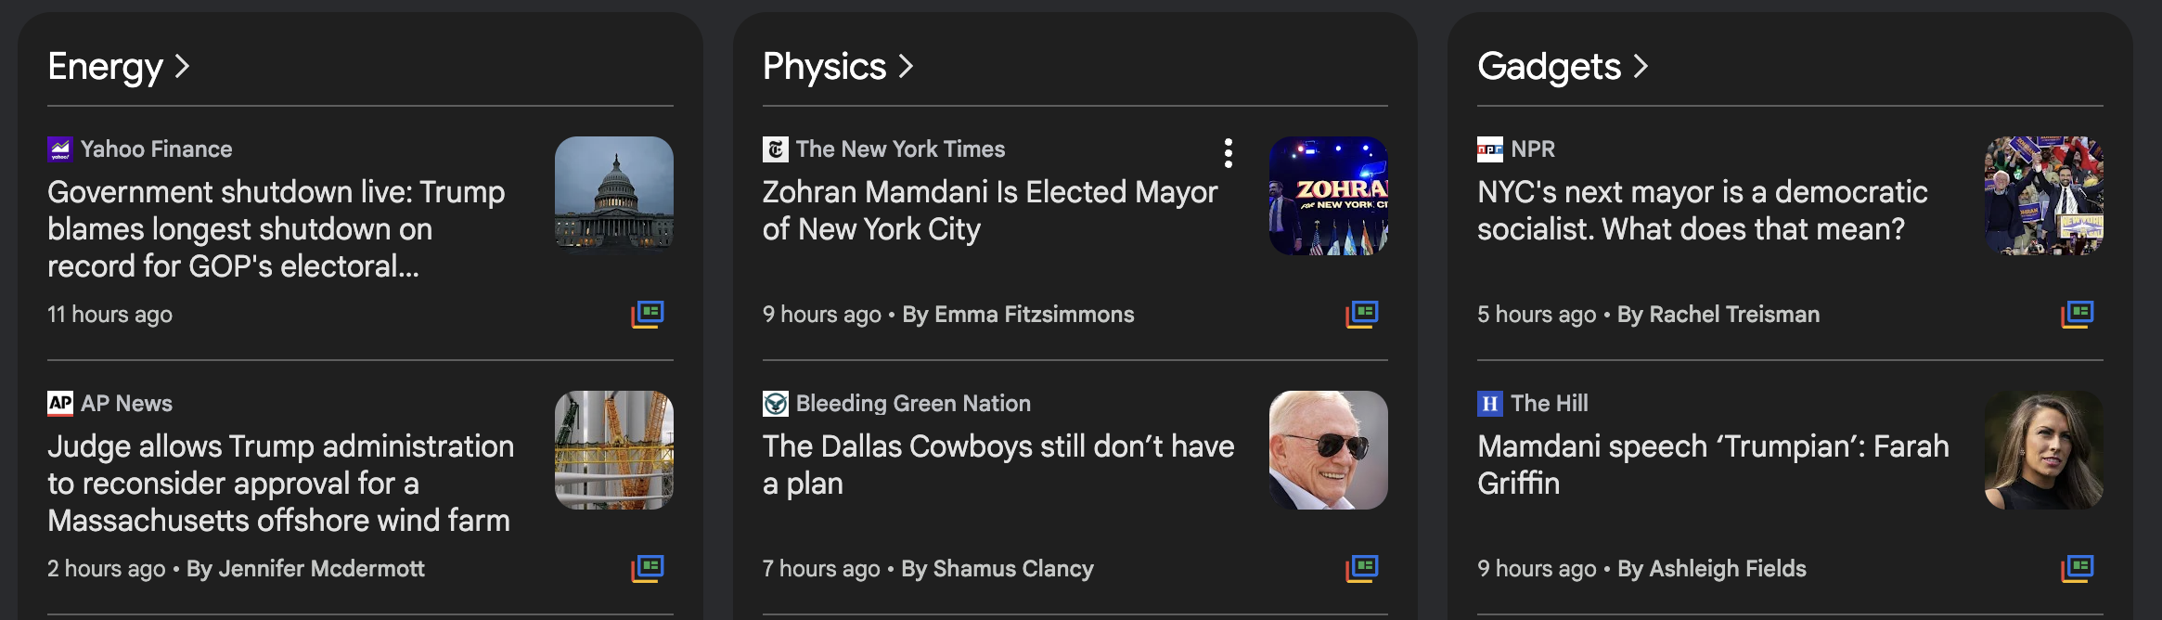Viewport: 2162px width, 620px height.
Task: Click The Hill source name
Action: [1549, 404]
